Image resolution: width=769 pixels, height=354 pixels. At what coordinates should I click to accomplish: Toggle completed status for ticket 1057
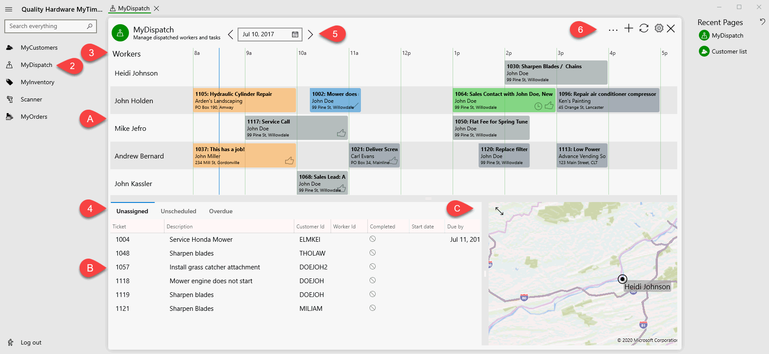372,267
